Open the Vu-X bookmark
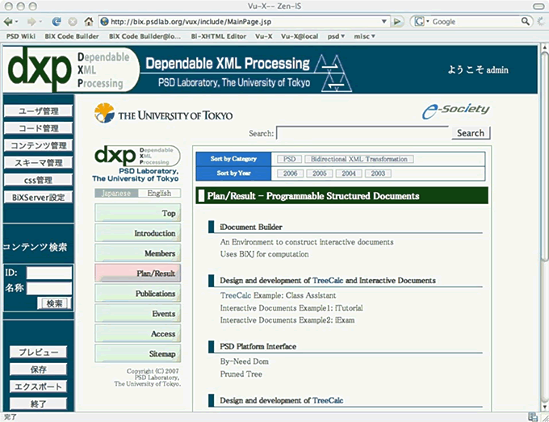 (x=264, y=36)
